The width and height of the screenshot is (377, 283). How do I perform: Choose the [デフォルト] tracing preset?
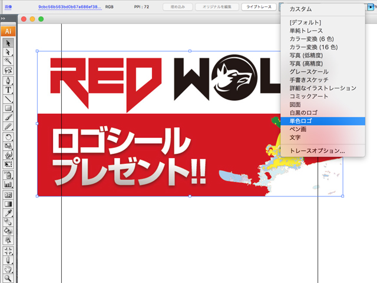(323, 22)
